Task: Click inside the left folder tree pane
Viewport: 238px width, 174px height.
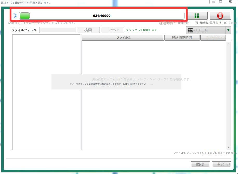Action: click(x=46, y=92)
